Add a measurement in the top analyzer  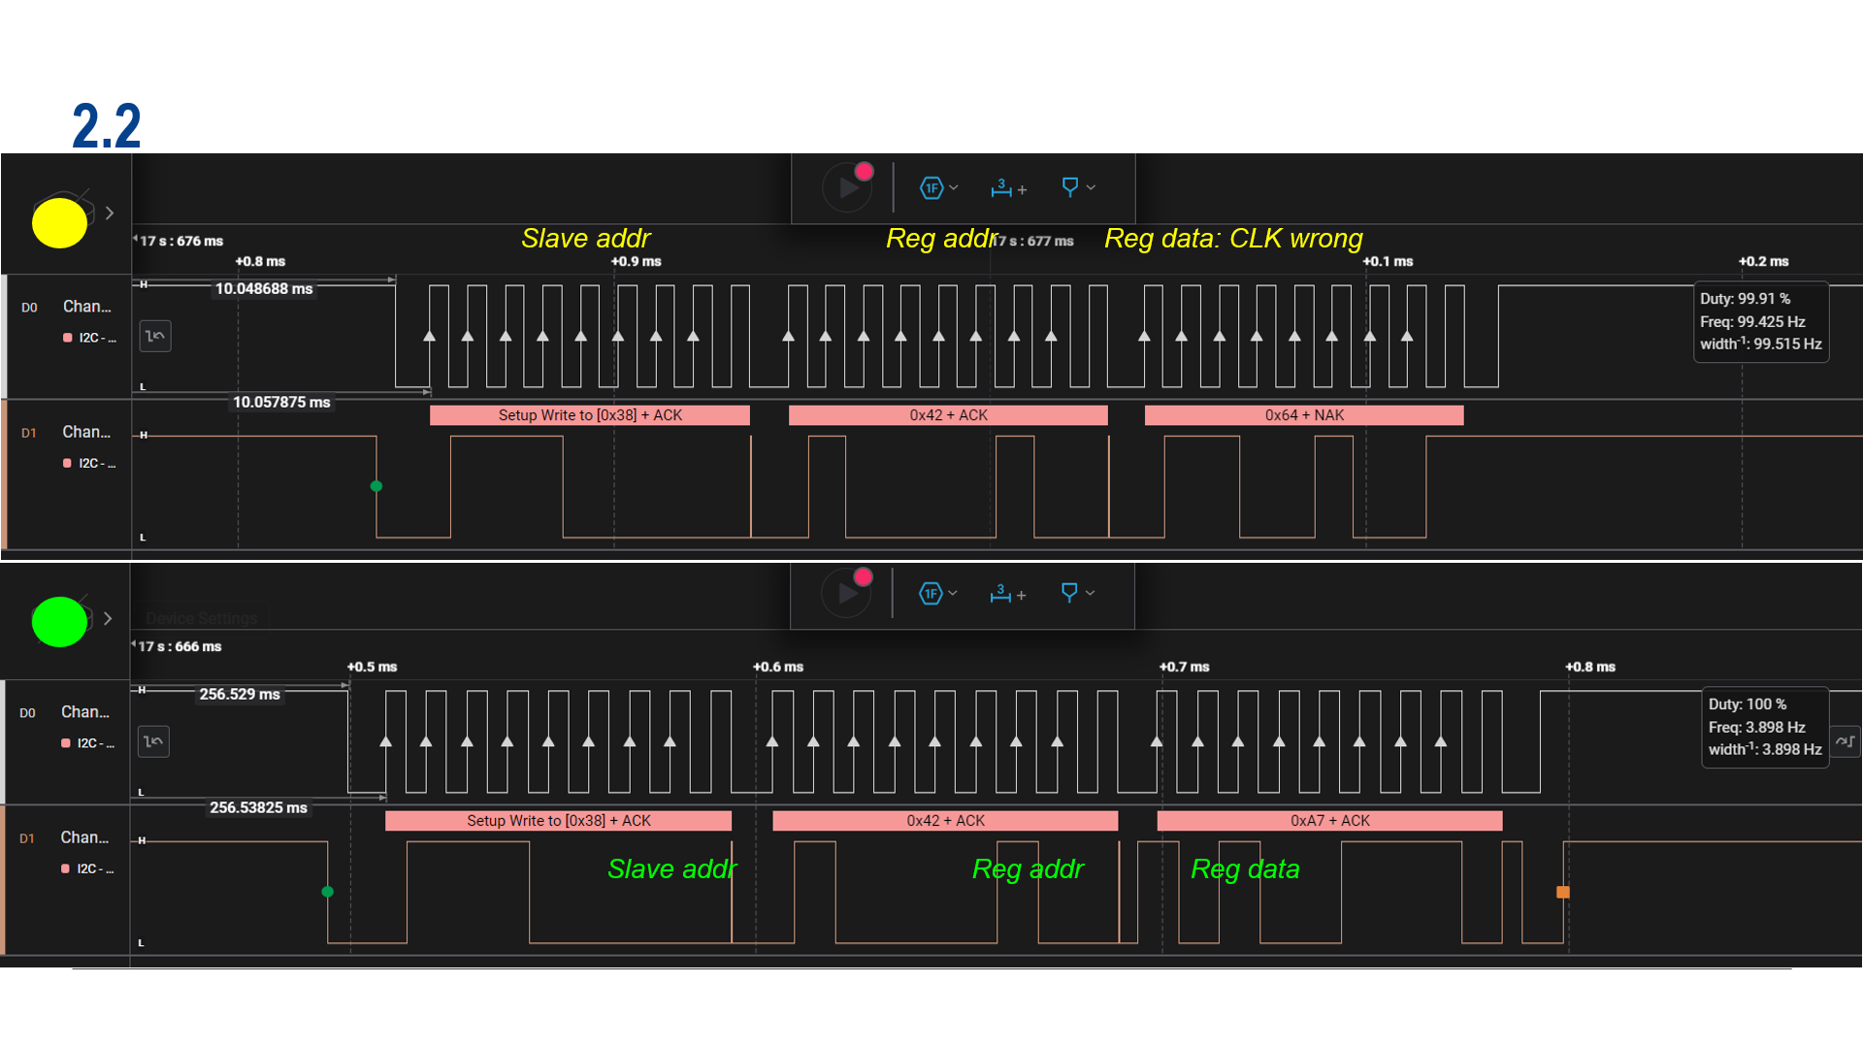[1008, 187]
